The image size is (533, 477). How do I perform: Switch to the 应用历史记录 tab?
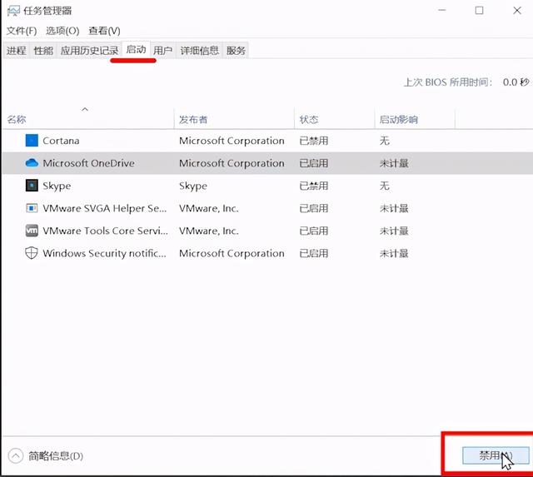[89, 51]
